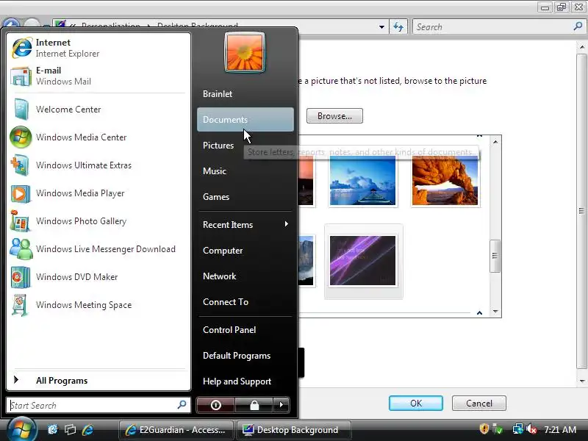Screen dimensions: 588x441
Task: Expand Recent Items submenu arrow
Action: coord(287,224)
